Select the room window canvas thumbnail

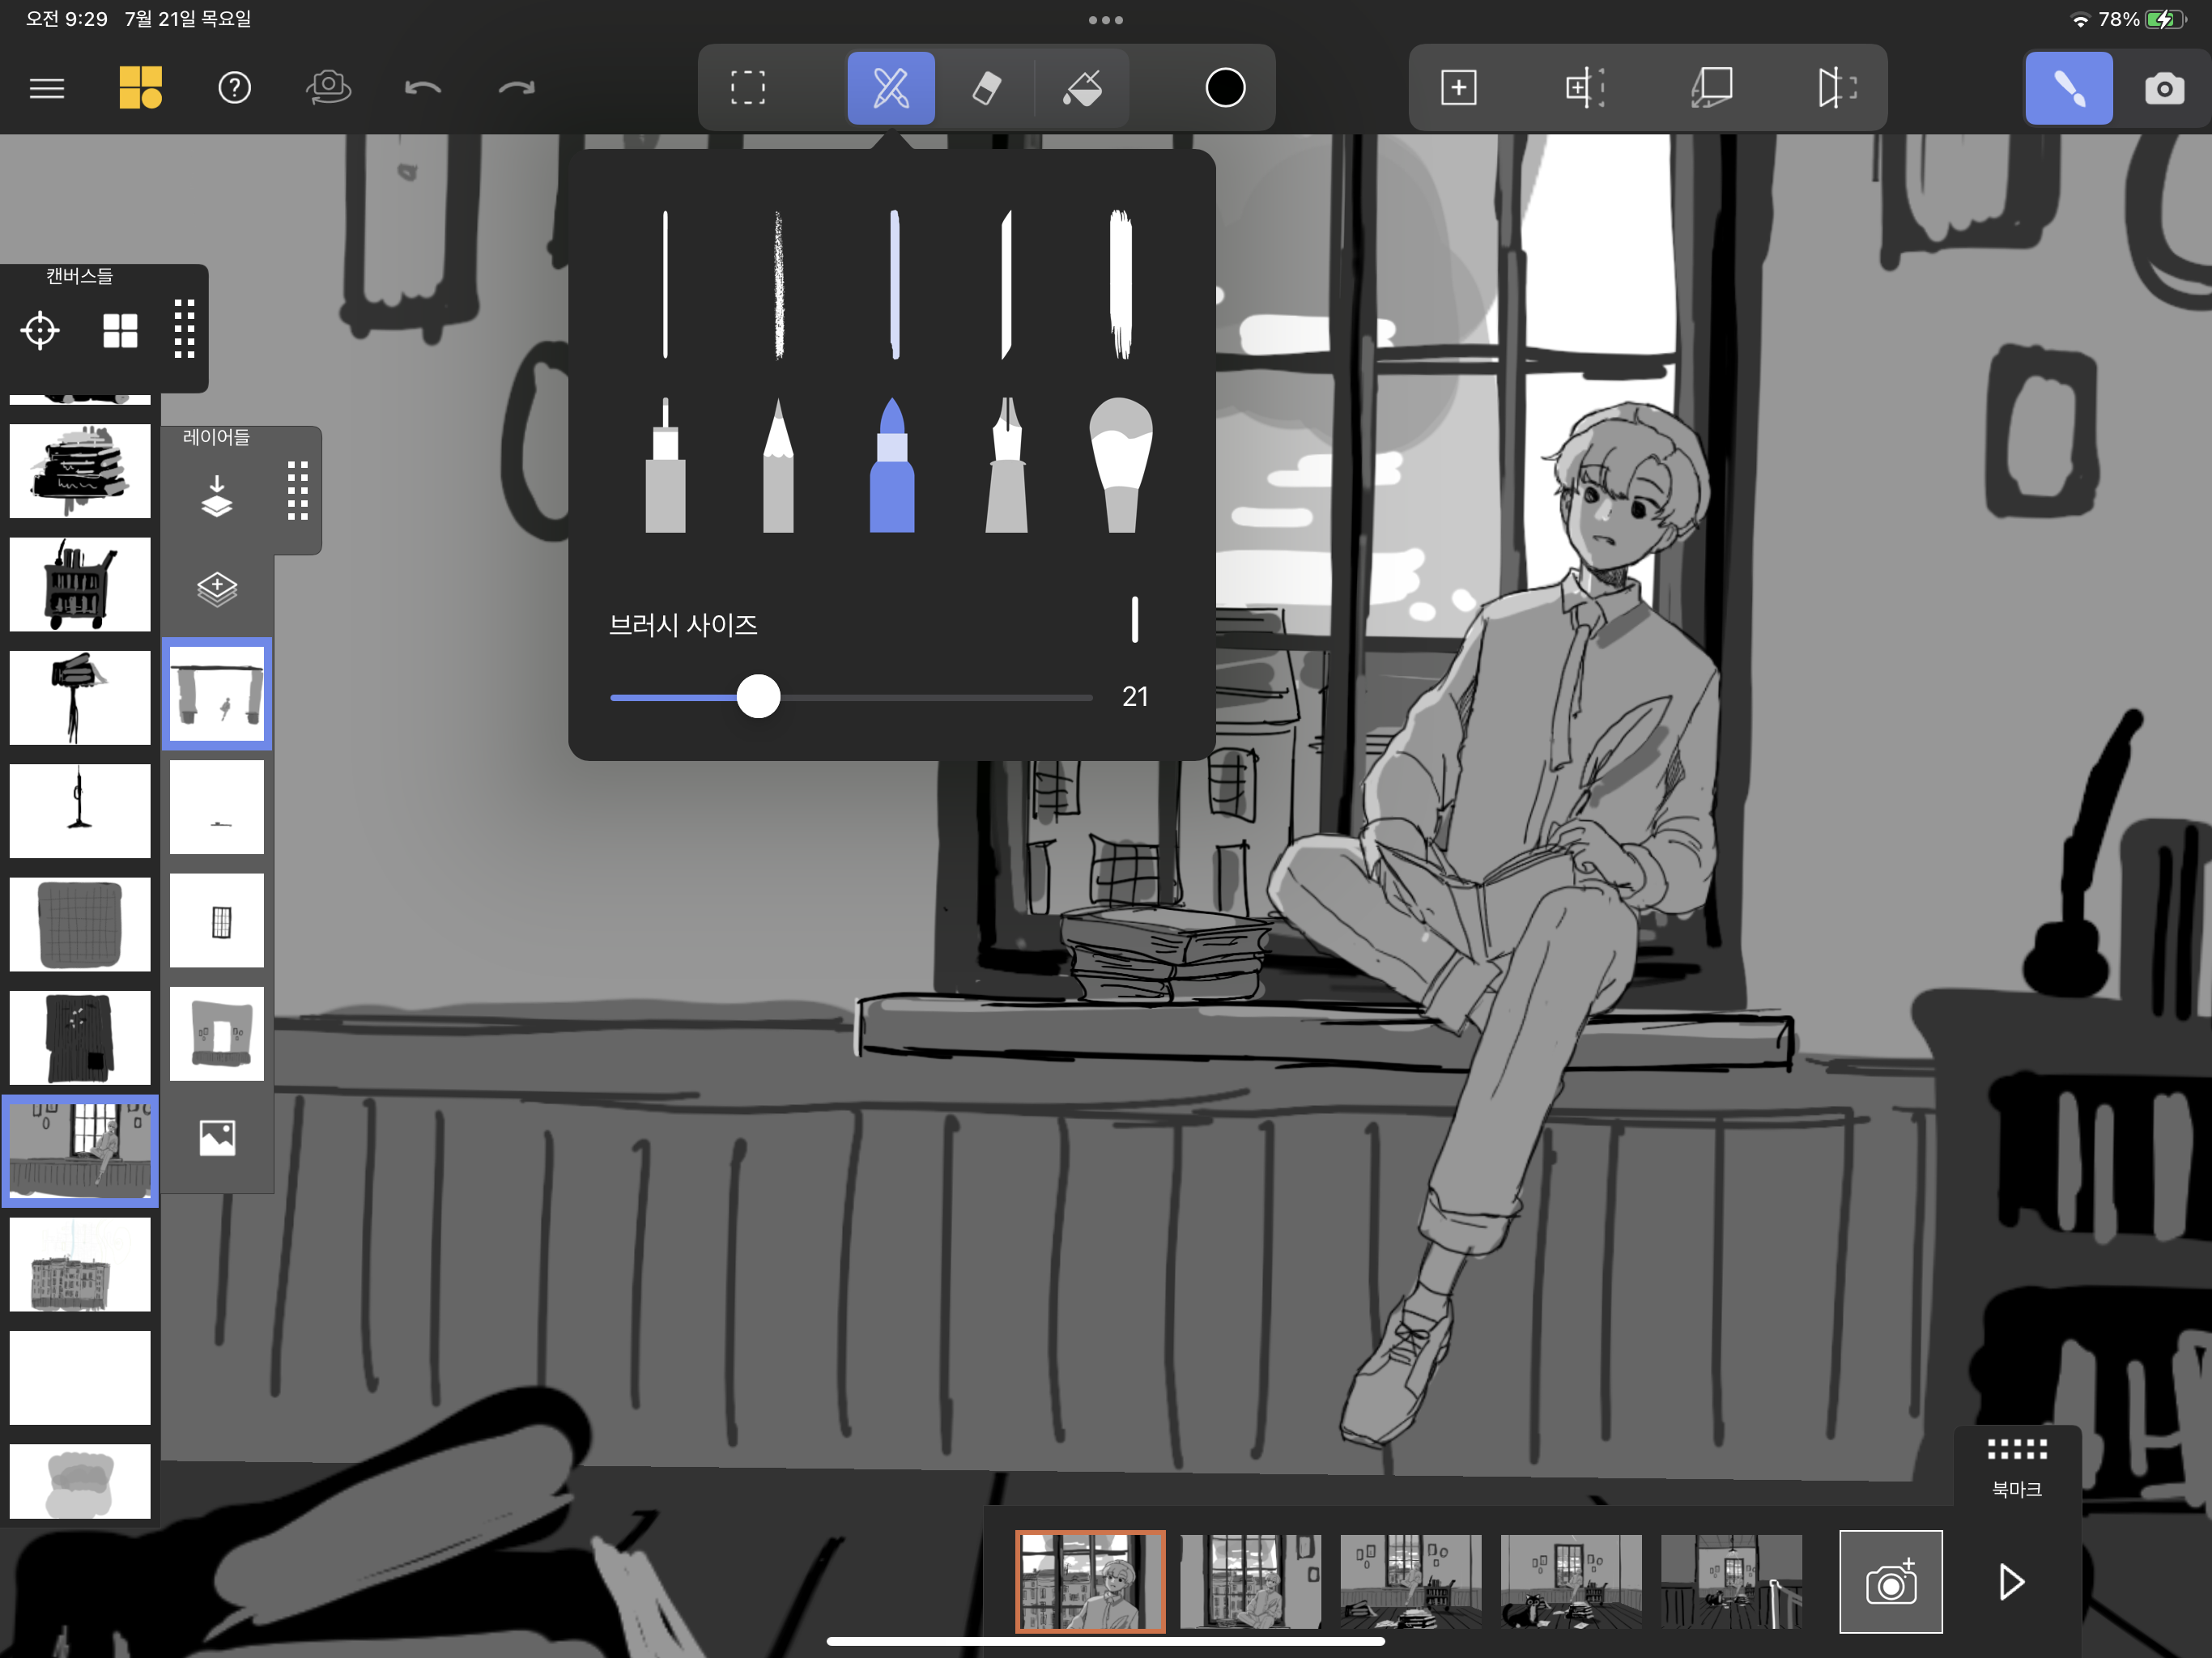pos(80,1150)
